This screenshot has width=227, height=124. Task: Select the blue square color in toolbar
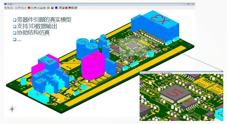56,7
